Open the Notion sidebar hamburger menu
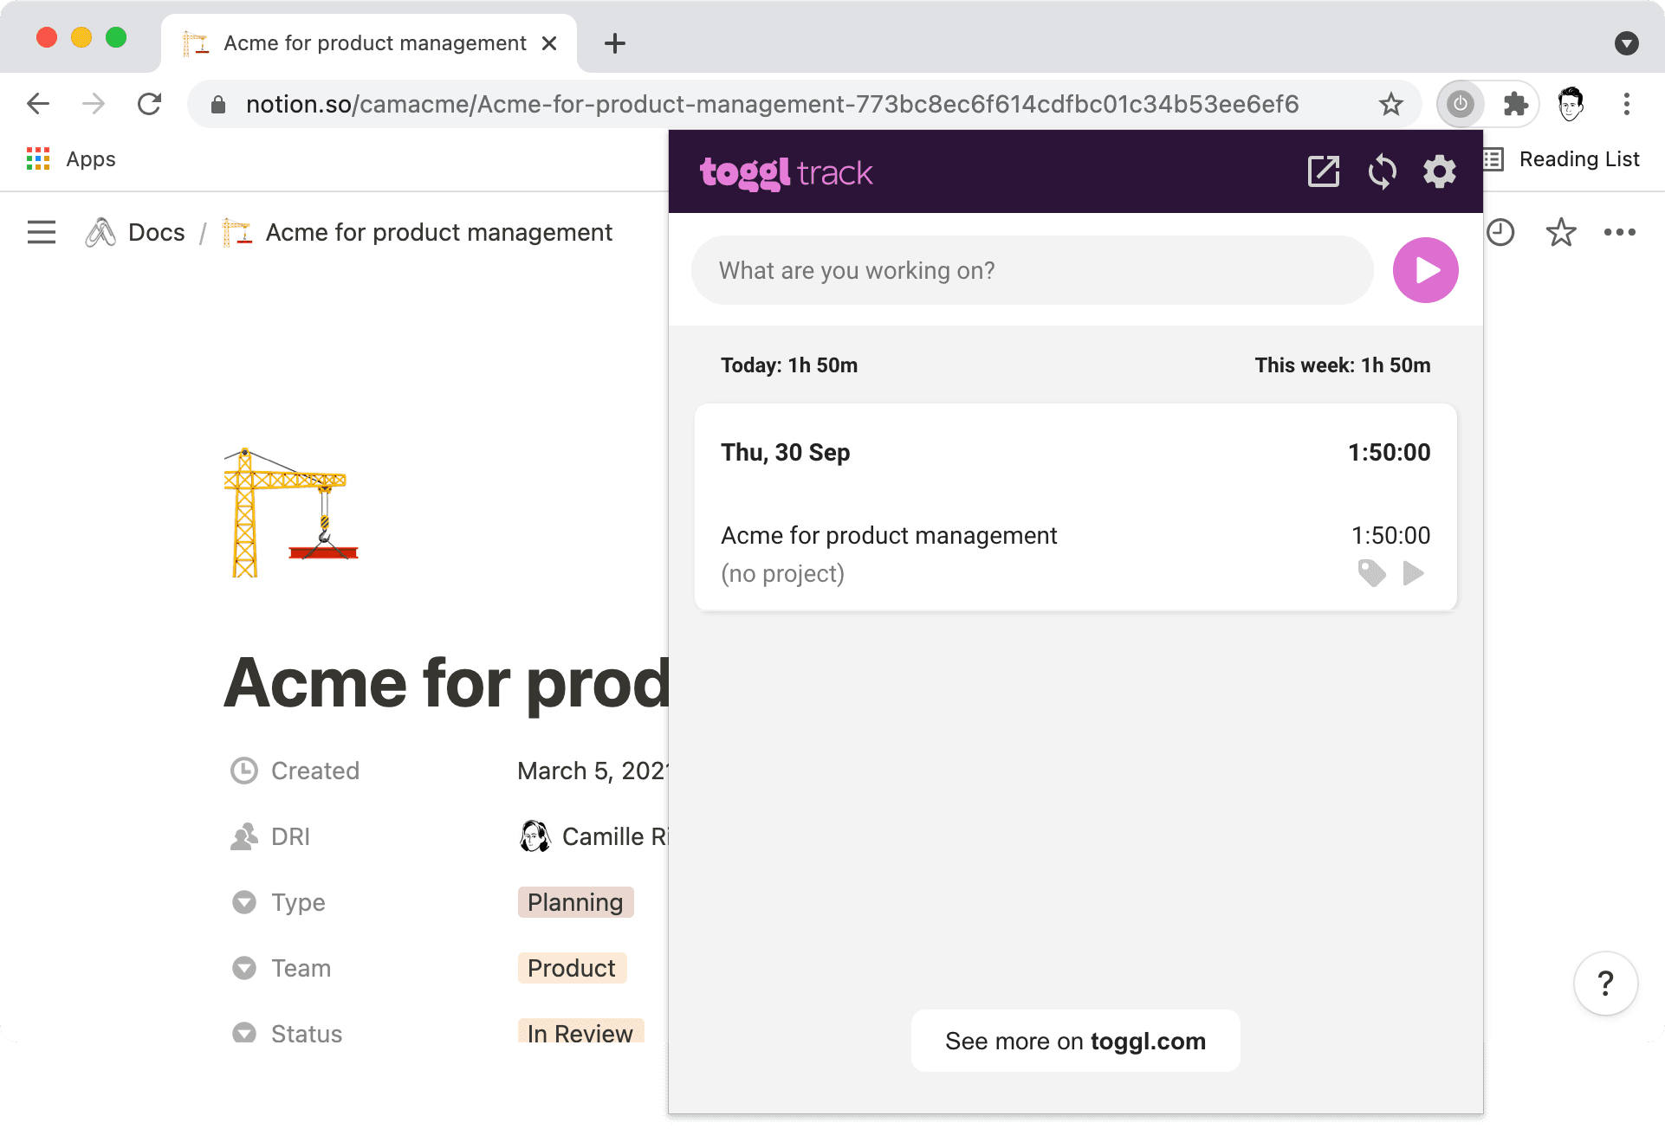The height and width of the screenshot is (1129, 1665). [42, 232]
